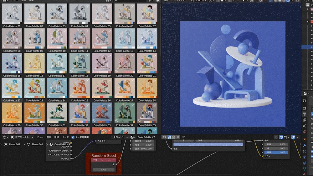The image size is (313, 176).
Task: Toggle the node editor overlay icon
Action: [x=293, y=137]
